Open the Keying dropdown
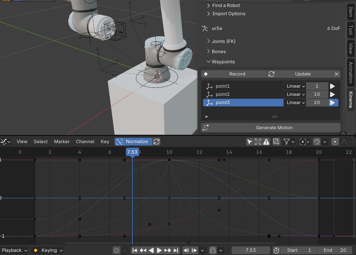This screenshot has height=255, width=356. coord(47,250)
